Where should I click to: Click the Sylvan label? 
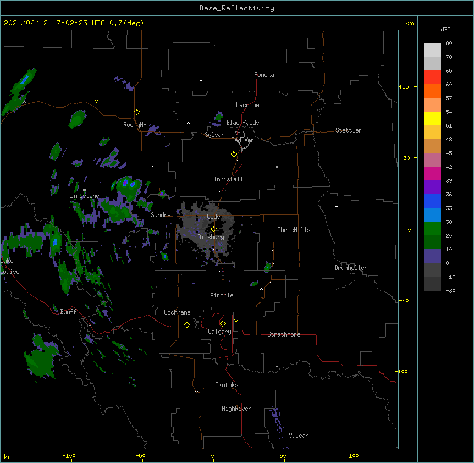coord(214,135)
